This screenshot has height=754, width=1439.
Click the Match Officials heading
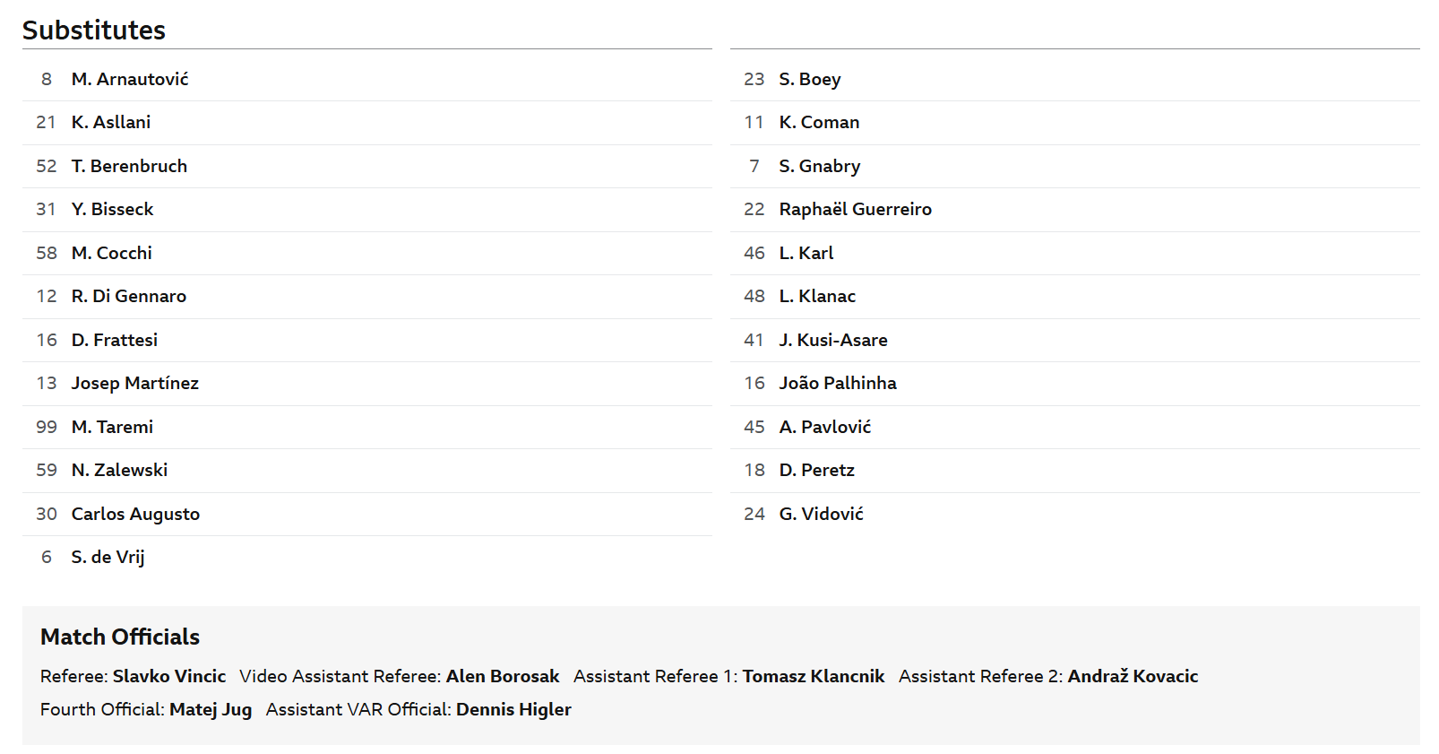120,637
